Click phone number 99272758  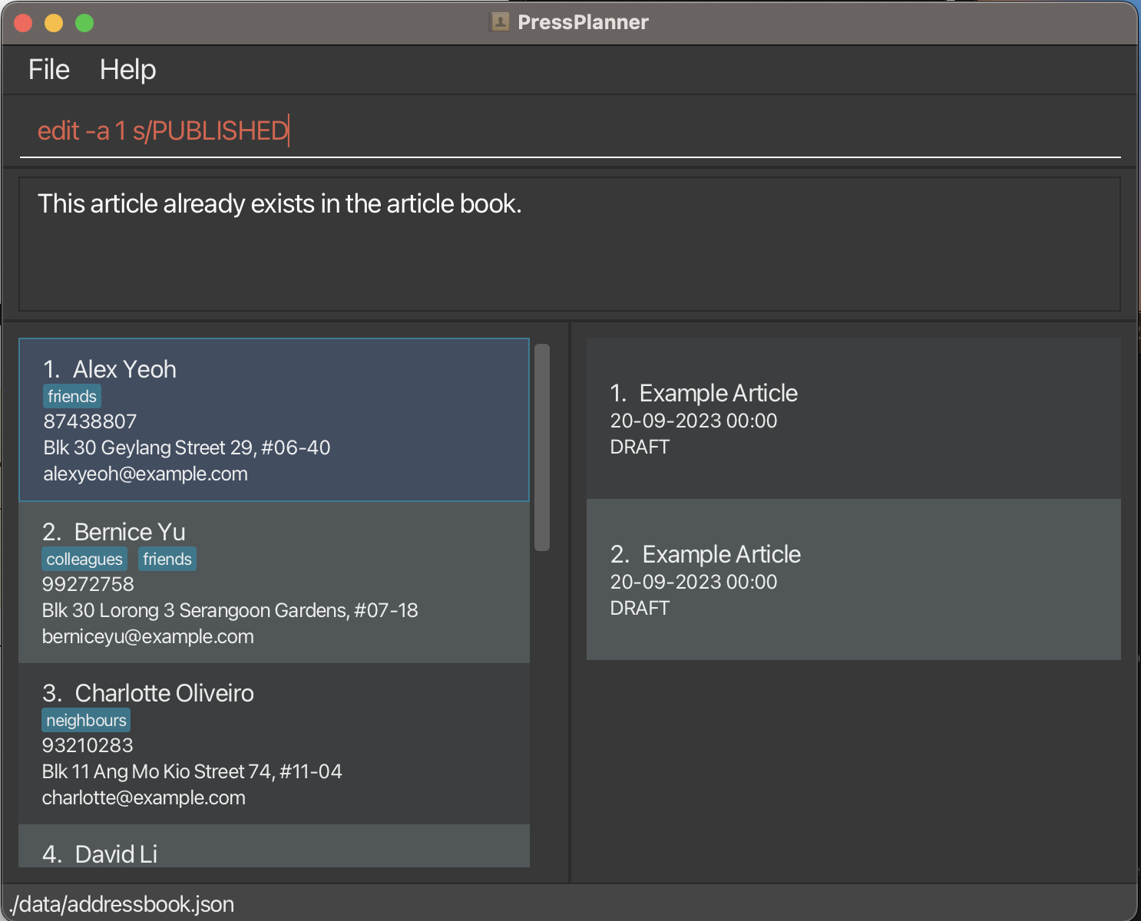[88, 584]
